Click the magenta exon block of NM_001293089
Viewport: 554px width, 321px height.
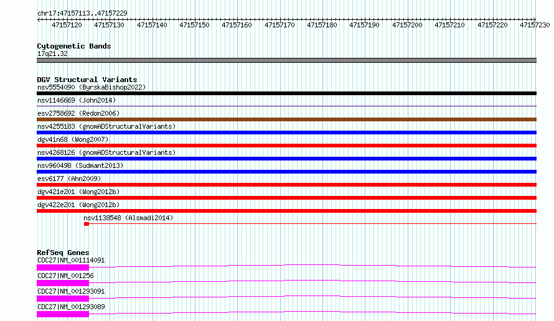point(63,314)
